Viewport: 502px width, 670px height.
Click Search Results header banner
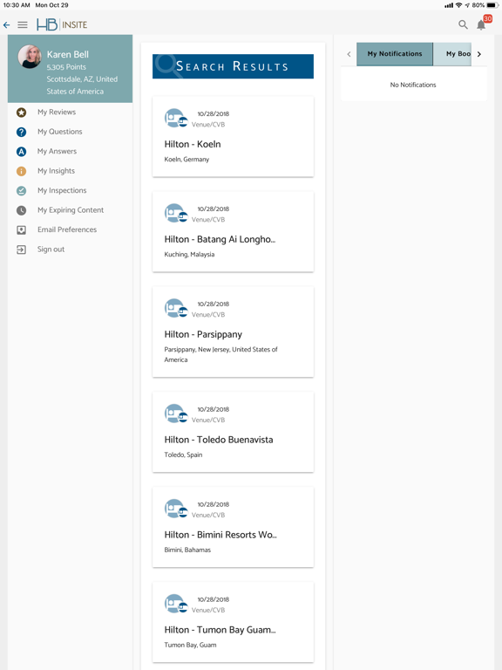click(x=233, y=66)
